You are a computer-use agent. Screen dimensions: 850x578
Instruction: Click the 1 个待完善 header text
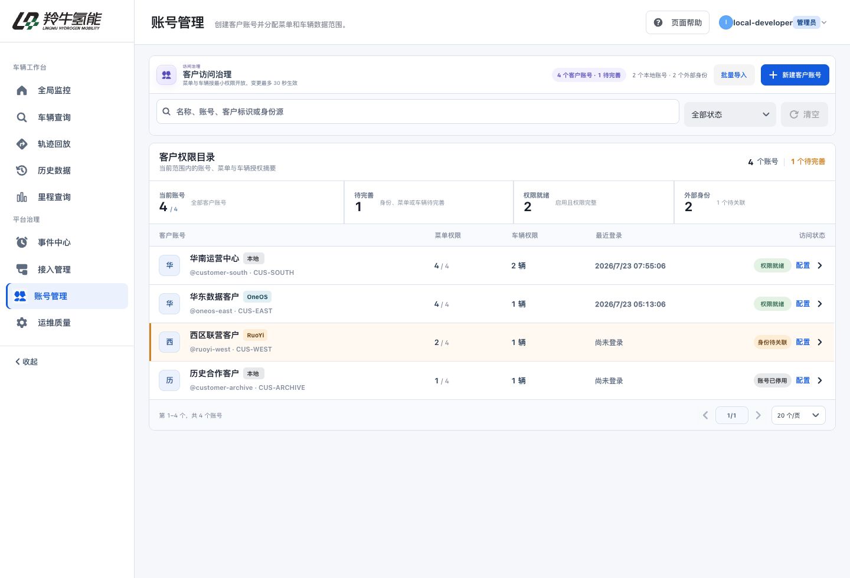(x=808, y=162)
